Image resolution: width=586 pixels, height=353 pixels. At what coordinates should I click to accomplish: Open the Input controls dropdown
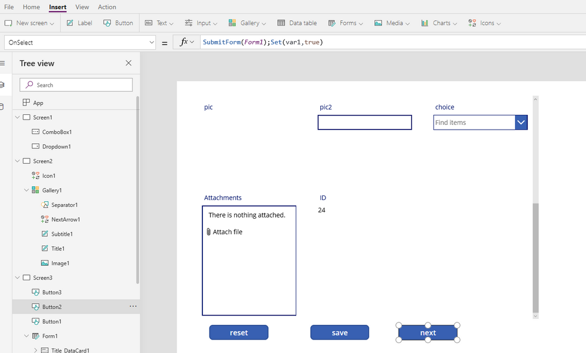[x=201, y=23]
